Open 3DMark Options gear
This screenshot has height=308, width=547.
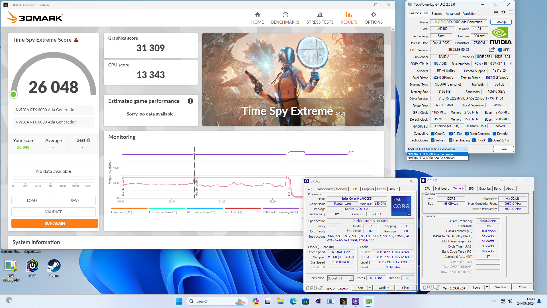(373, 18)
